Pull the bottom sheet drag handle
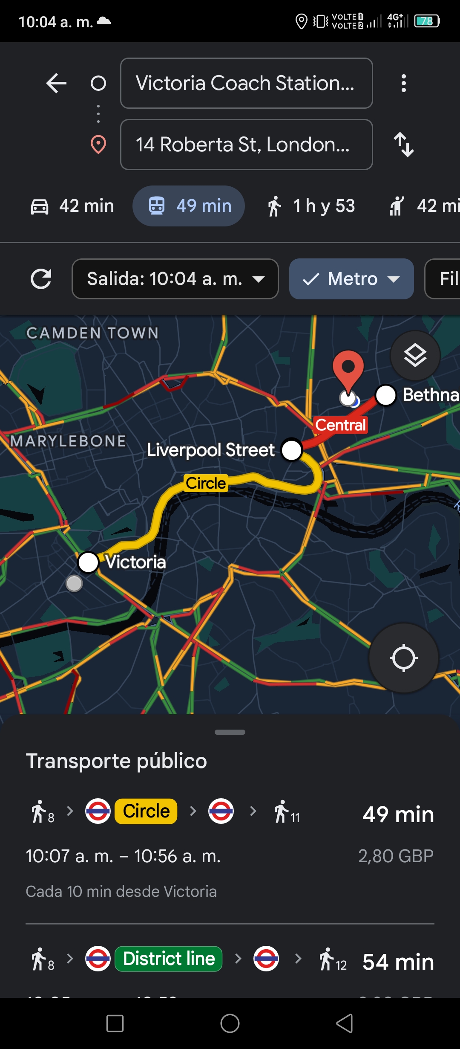The width and height of the screenshot is (460, 1049). (230, 732)
